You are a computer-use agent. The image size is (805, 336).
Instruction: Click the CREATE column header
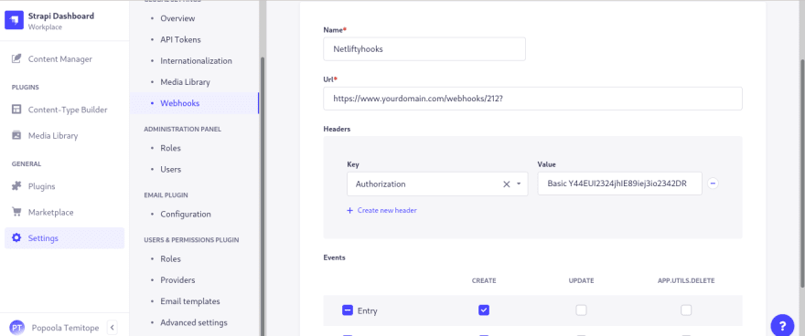coord(484,280)
